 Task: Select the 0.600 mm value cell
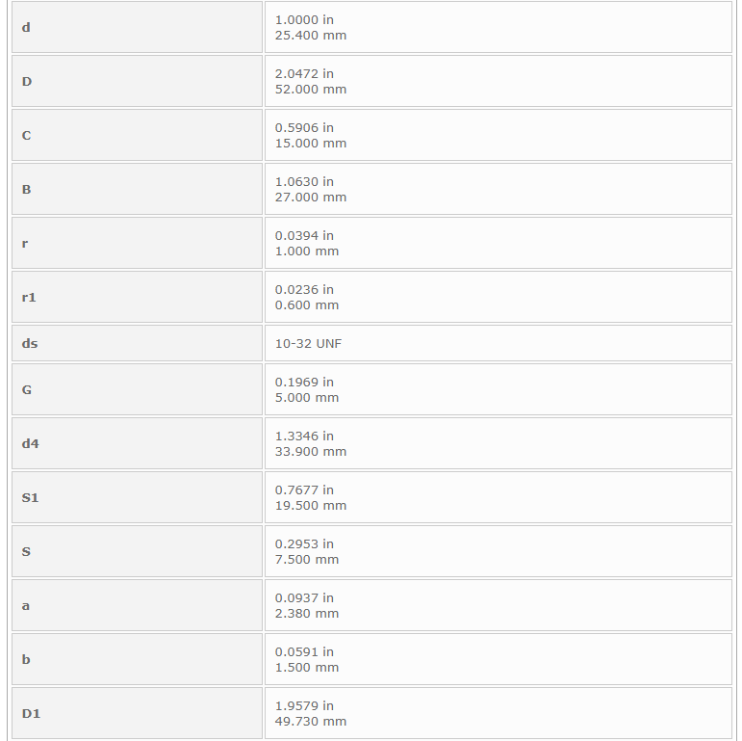(x=498, y=297)
